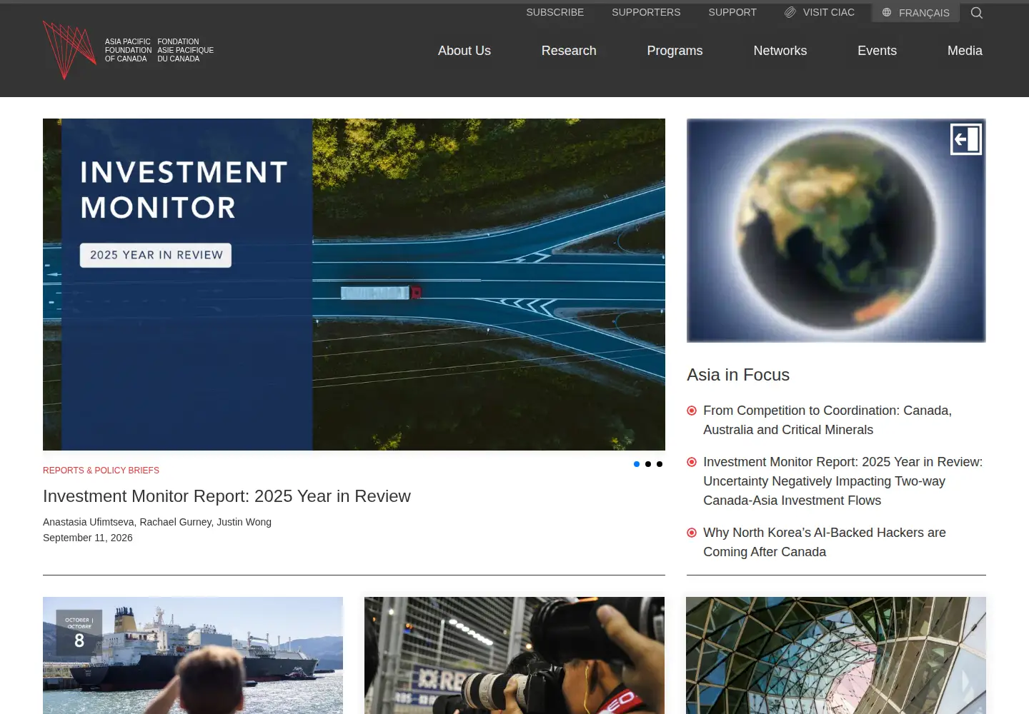Image resolution: width=1029 pixels, height=714 pixels.
Task: Click bullet icon beside Investment Monitor Report item
Action: [x=692, y=462]
